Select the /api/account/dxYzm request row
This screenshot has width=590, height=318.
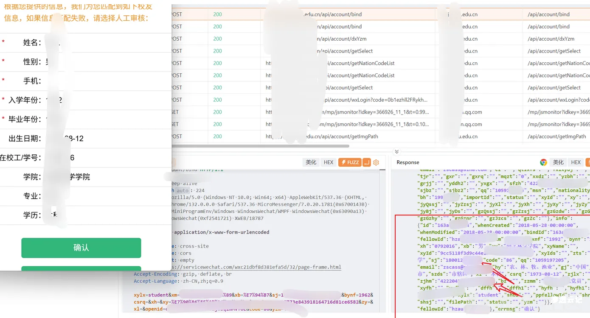tap(340, 39)
